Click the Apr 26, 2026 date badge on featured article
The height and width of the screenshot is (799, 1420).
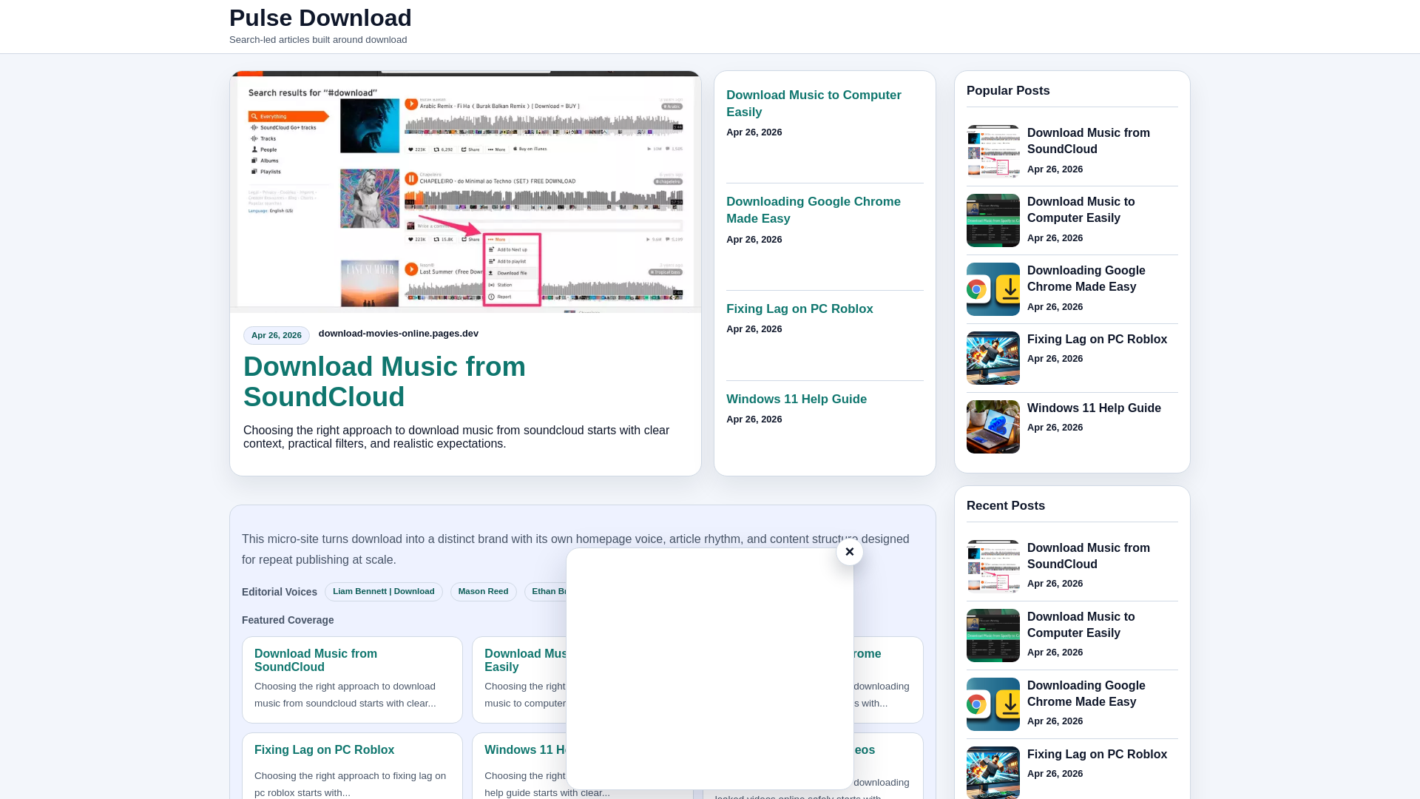(277, 336)
